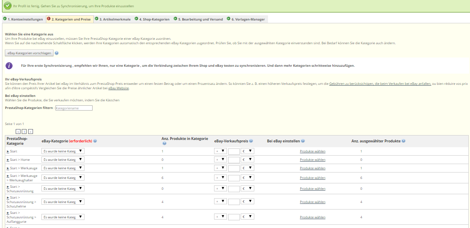Click price amount field in Start > Werkzeuge row
This screenshot has width=470, height=228.
[x=234, y=168]
